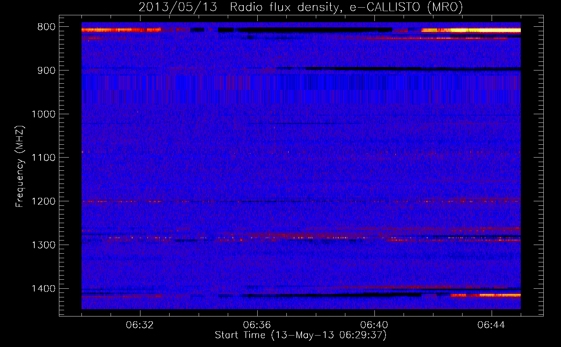This screenshot has height=347, width=561.
Task: Click the 900 frequency tick label
Action: (x=46, y=71)
